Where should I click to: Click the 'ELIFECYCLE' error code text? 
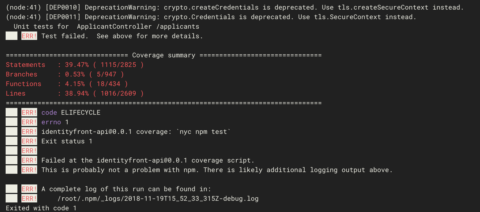[x=81, y=112]
